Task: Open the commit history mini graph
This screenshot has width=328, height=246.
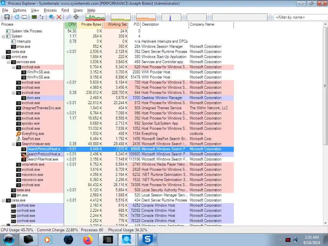Action: [121, 17]
